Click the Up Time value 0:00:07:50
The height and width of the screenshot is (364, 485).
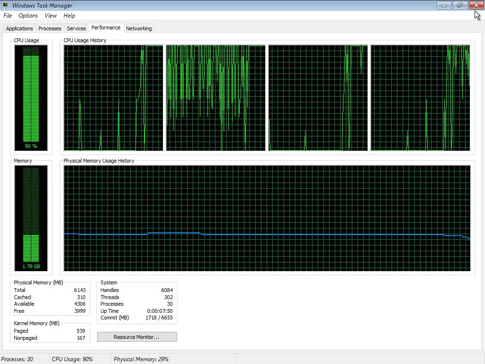coord(160,311)
